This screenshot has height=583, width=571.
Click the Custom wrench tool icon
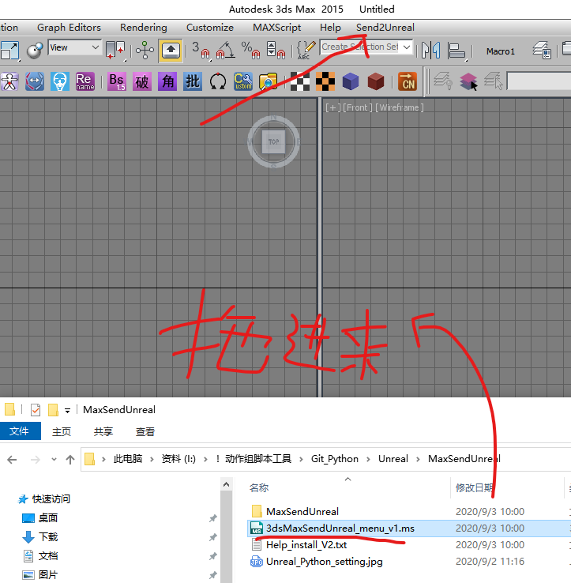point(243,81)
